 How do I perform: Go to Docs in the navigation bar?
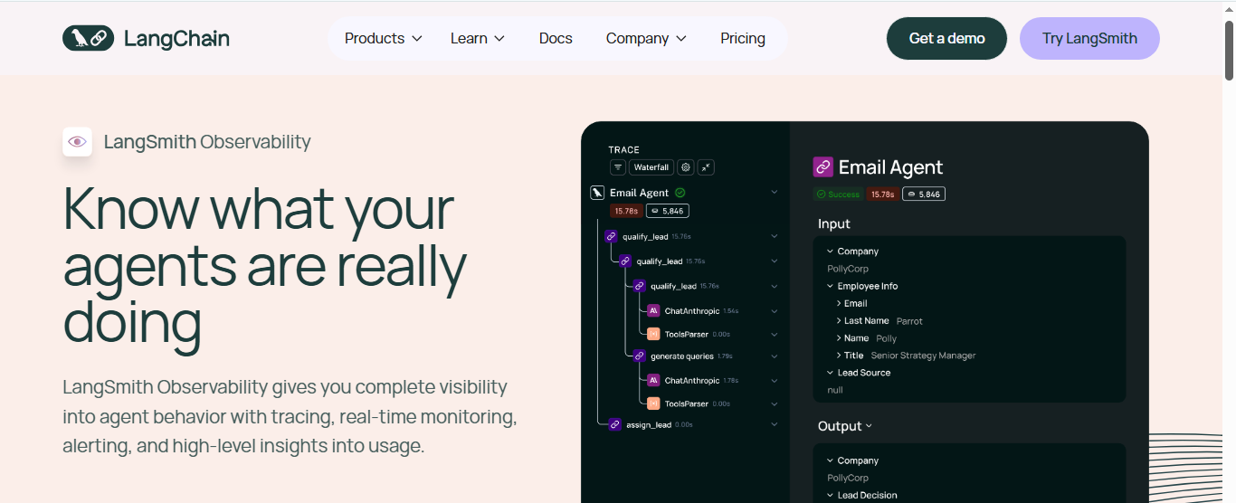[x=556, y=38]
